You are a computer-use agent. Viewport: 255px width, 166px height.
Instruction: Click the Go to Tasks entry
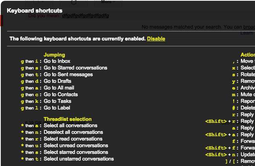tap(58, 101)
